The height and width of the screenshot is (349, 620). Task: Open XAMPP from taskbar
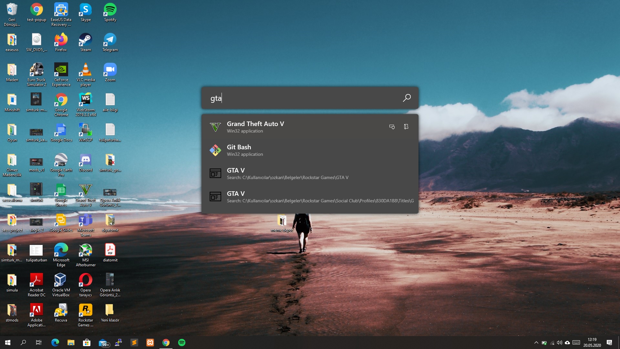tap(150, 343)
